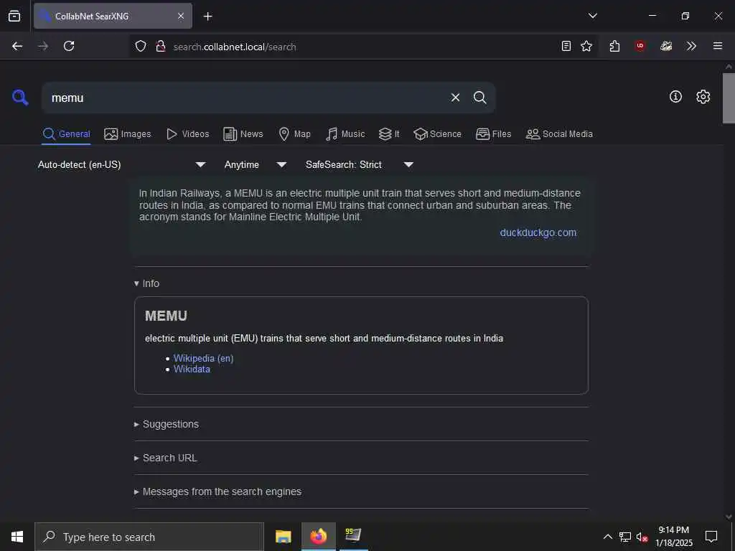Click the SearXNG magnifier logo
The image size is (735, 551).
(20, 98)
